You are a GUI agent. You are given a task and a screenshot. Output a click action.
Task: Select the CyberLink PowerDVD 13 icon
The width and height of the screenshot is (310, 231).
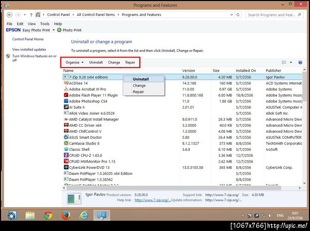(x=66, y=167)
